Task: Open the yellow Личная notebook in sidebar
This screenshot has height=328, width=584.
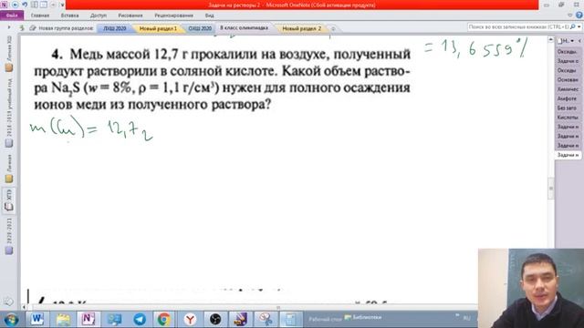Action: tap(9, 168)
